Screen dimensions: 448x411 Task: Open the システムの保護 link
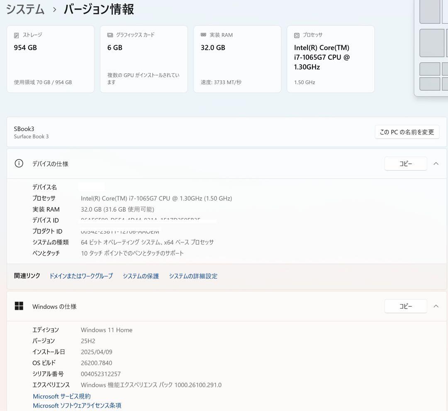click(141, 276)
